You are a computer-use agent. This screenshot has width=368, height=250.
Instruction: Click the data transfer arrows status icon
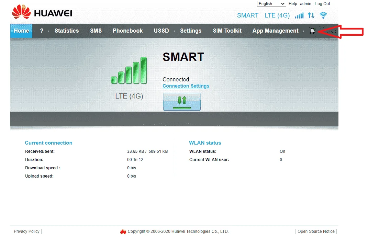coord(311,16)
